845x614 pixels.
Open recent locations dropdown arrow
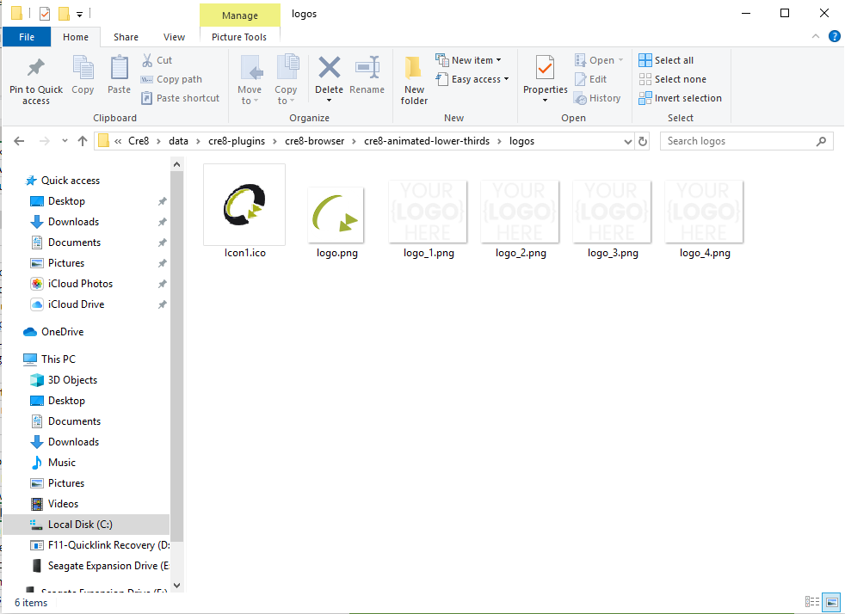click(65, 141)
